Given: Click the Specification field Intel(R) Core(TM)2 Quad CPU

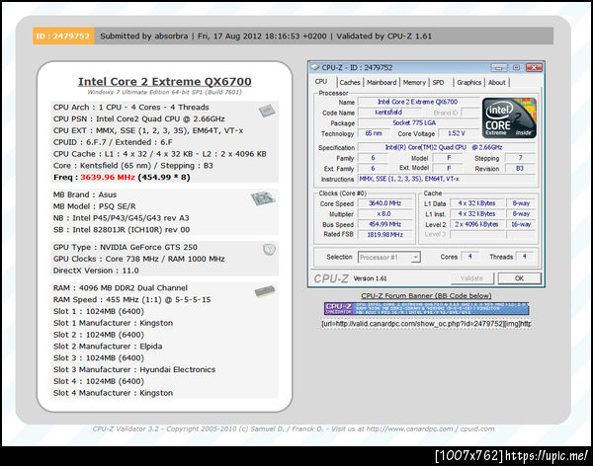Looking at the screenshot, I should [x=447, y=147].
